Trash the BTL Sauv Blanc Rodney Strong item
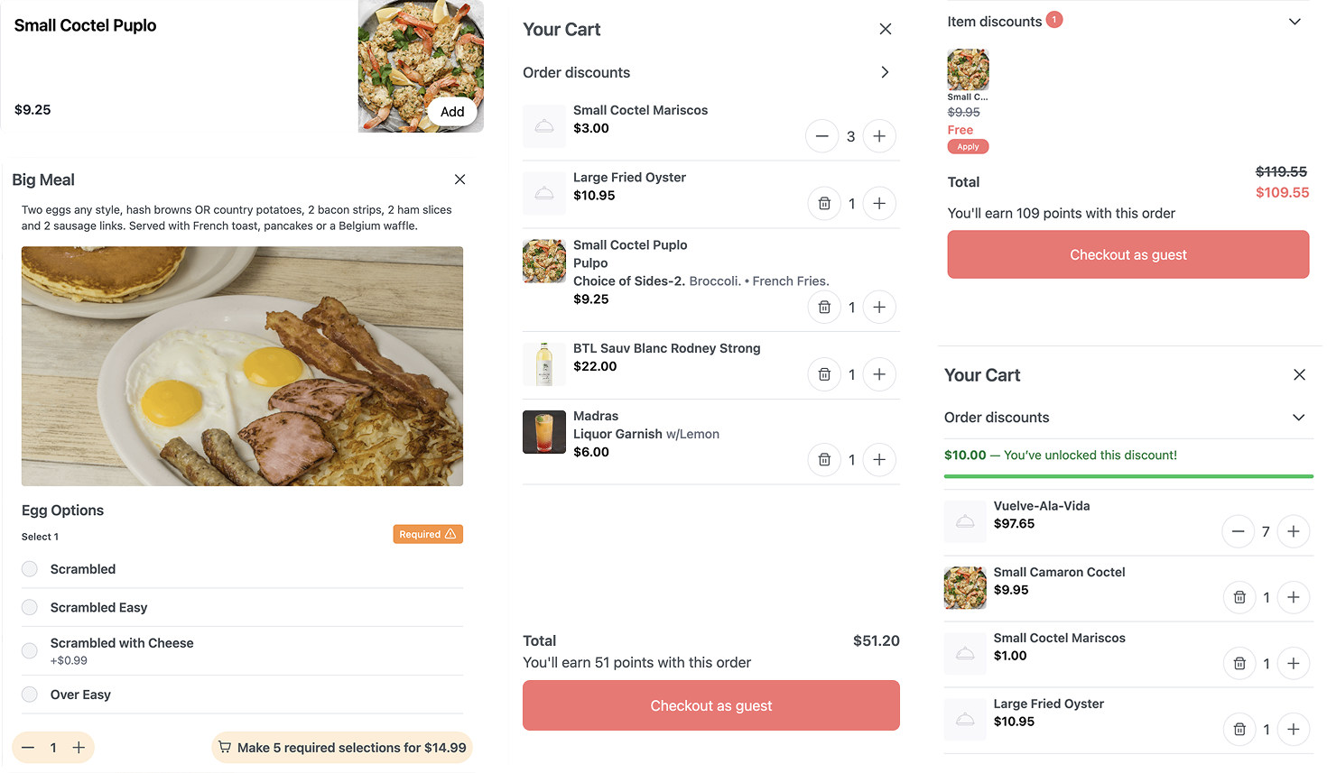 click(x=824, y=374)
